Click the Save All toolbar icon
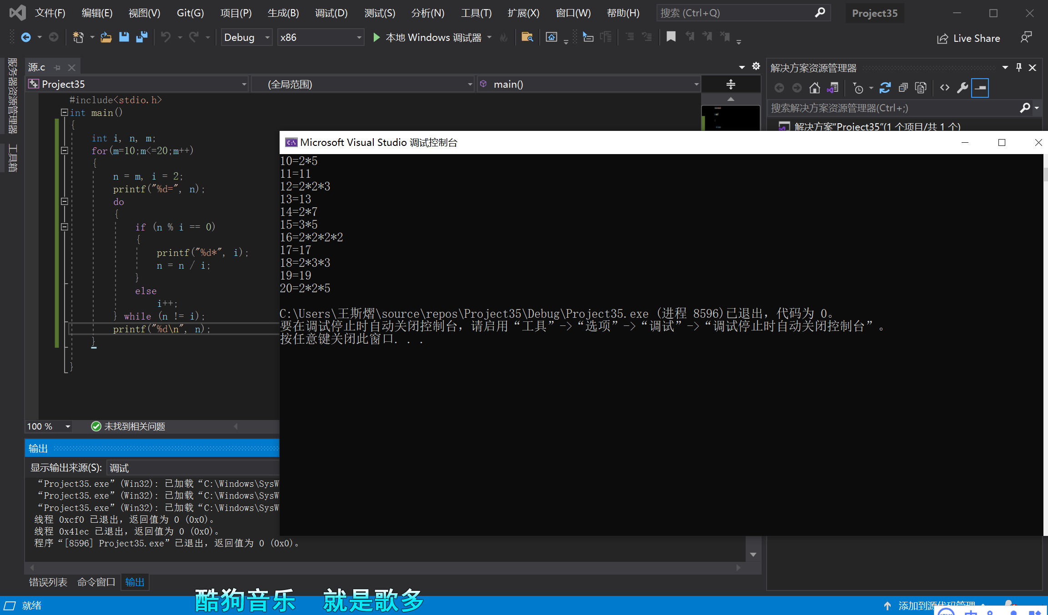Viewport: 1048px width, 615px height. (142, 37)
